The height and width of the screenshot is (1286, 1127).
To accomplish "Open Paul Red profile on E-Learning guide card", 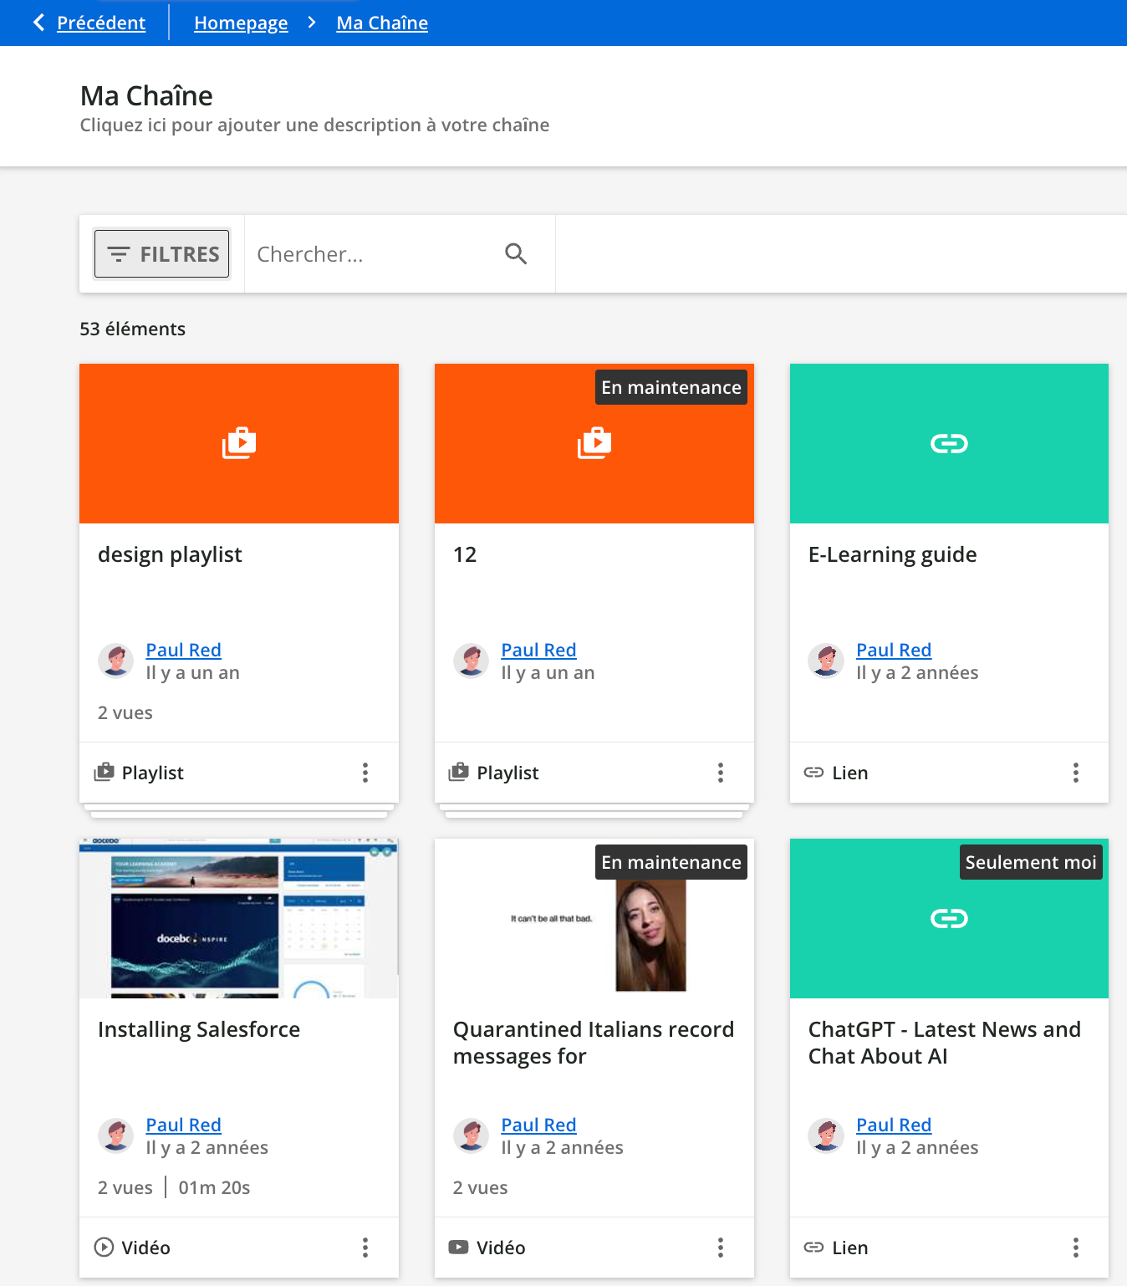I will [894, 650].
